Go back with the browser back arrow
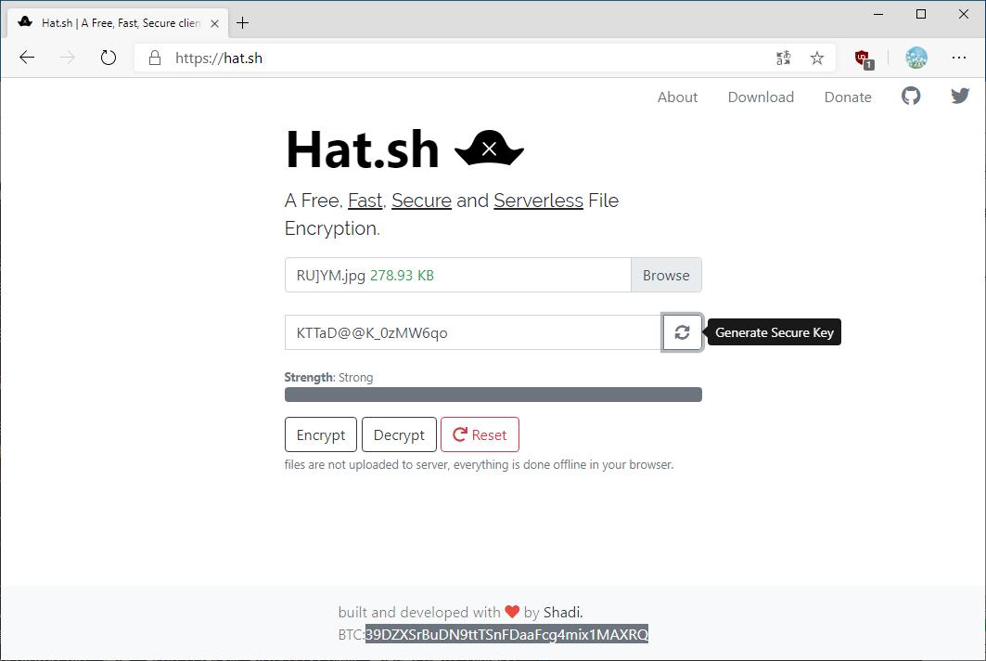Viewport: 986px width, 661px height. pyautogui.click(x=27, y=58)
